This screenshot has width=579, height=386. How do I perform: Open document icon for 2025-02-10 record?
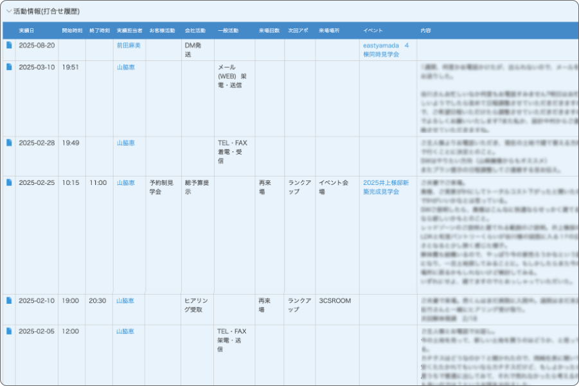[x=9, y=301]
